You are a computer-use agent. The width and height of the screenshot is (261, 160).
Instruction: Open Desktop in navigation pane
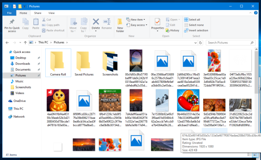coord(20,58)
